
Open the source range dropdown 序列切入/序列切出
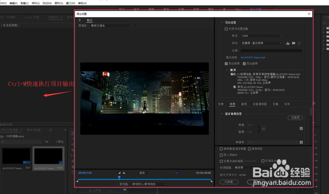(x=149, y=184)
